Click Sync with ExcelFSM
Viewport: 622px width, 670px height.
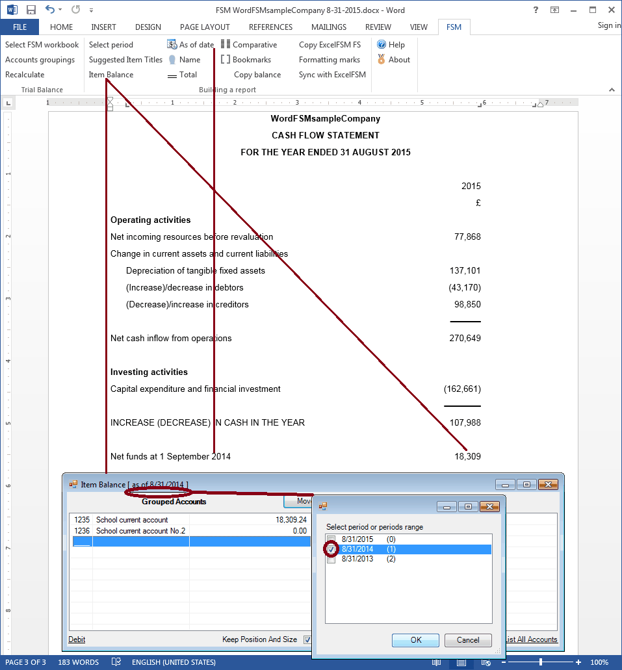point(332,75)
